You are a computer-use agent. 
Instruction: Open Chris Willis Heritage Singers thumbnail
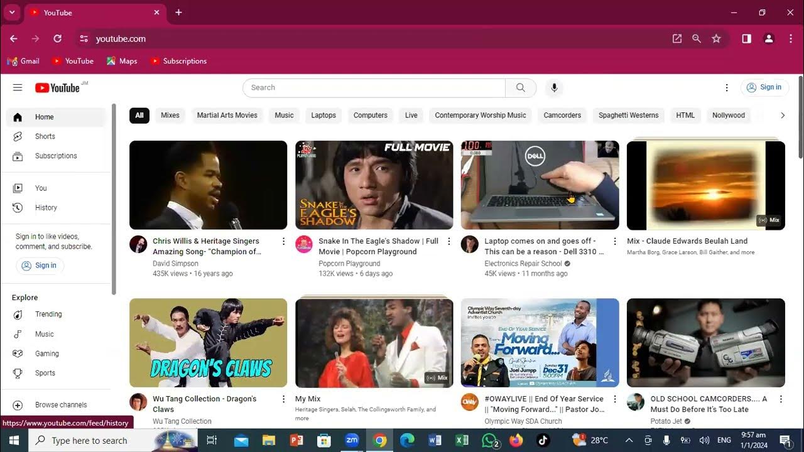tap(209, 185)
